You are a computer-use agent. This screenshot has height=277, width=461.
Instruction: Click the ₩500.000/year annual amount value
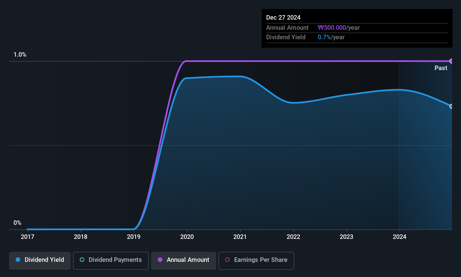coord(339,28)
